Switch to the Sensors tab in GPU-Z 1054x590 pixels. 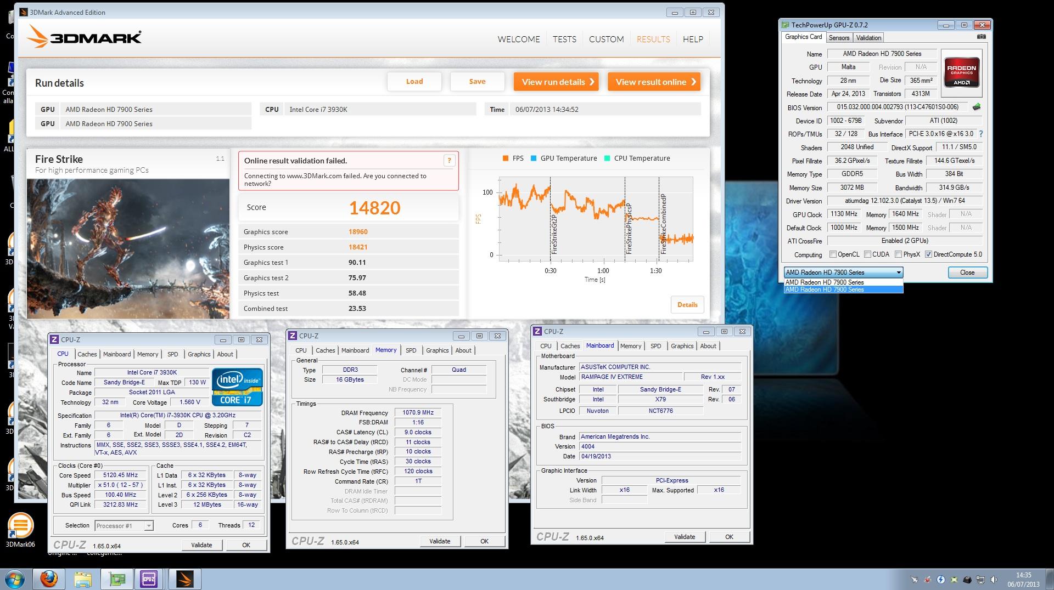pos(839,37)
